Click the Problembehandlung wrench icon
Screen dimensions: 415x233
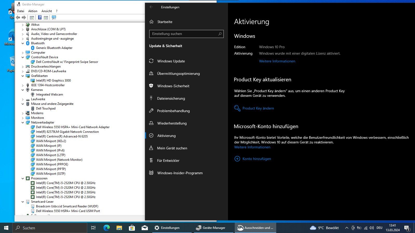(151, 111)
